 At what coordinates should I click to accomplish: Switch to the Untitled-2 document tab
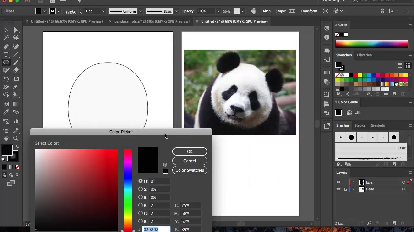(67, 21)
